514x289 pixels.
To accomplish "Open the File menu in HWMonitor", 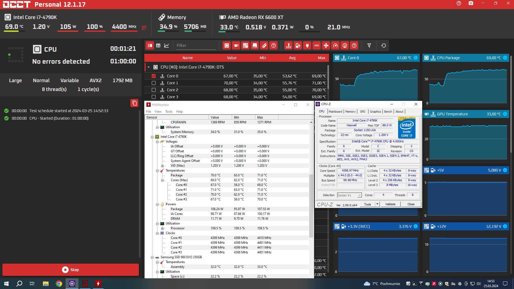I will click(x=149, y=112).
